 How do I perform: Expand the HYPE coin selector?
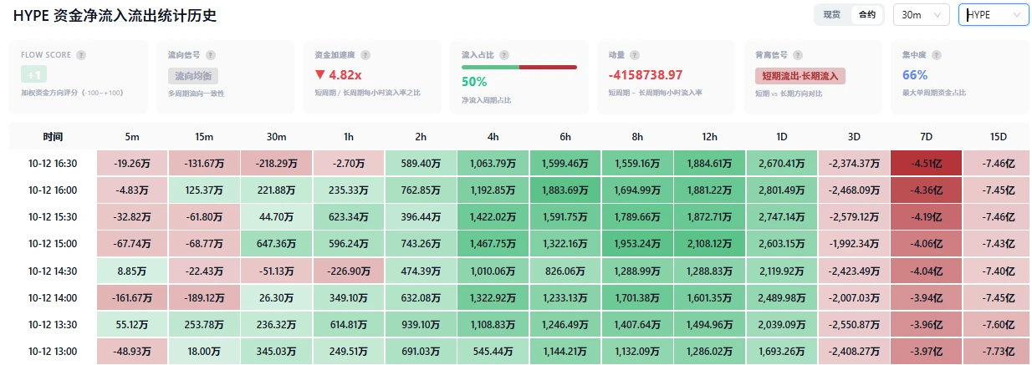pyautogui.click(x=994, y=14)
